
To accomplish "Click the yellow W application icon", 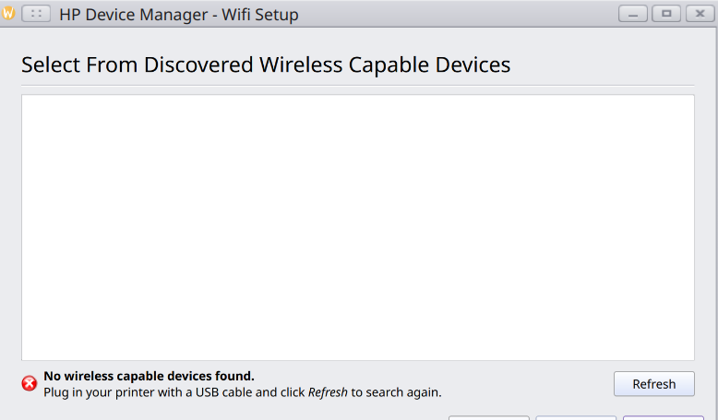I will tap(7, 13).
